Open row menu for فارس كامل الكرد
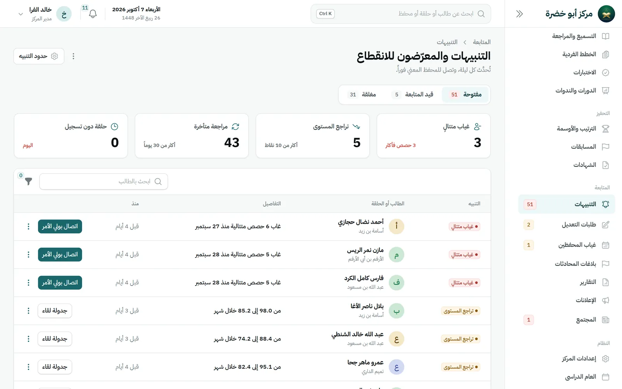622x389 pixels. tap(28, 282)
